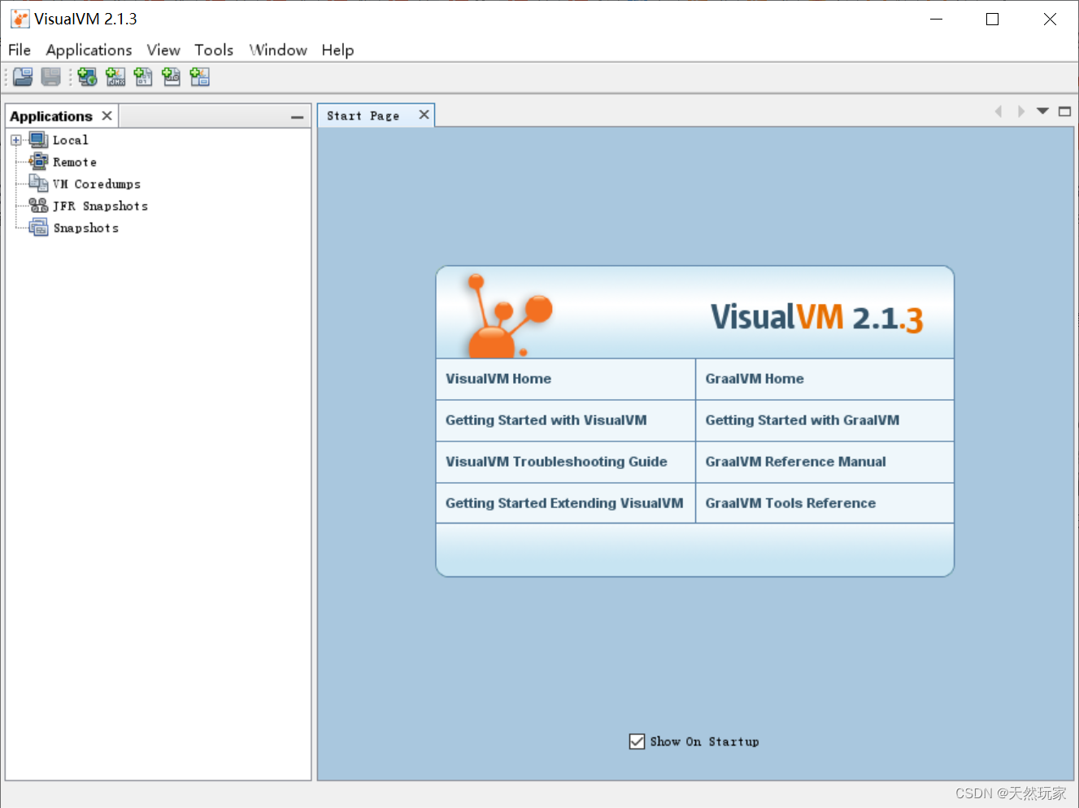Maximize the Start Page editor window

pyautogui.click(x=1064, y=111)
